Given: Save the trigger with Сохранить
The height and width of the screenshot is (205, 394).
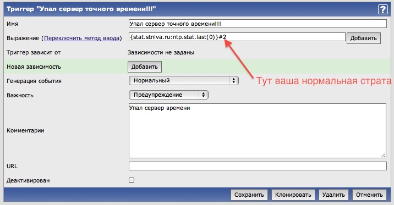Looking at the screenshot, I should [x=249, y=195].
